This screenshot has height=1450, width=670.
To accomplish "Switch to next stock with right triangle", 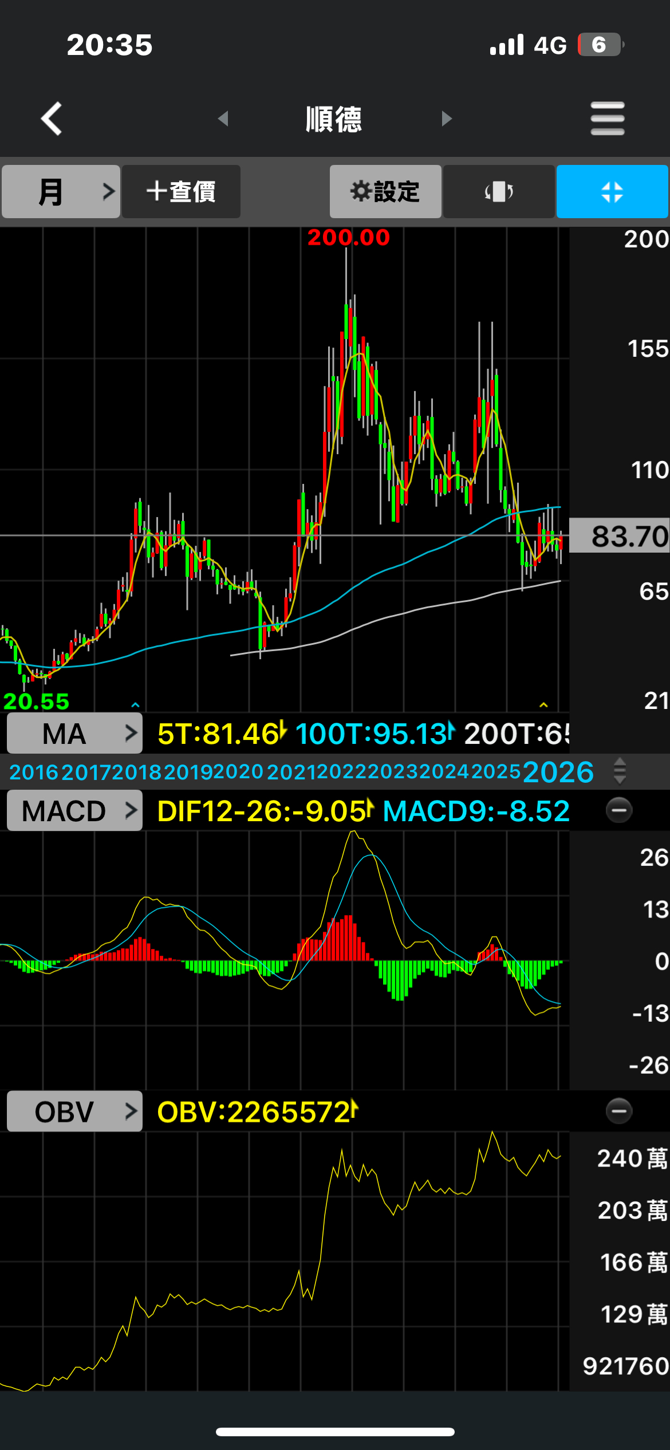I will [x=447, y=119].
